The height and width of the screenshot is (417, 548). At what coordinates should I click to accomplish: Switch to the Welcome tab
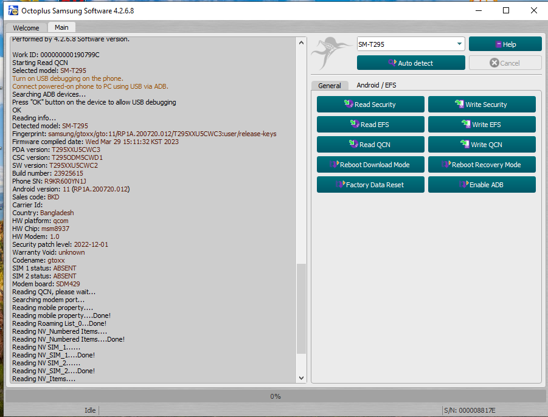coord(26,28)
